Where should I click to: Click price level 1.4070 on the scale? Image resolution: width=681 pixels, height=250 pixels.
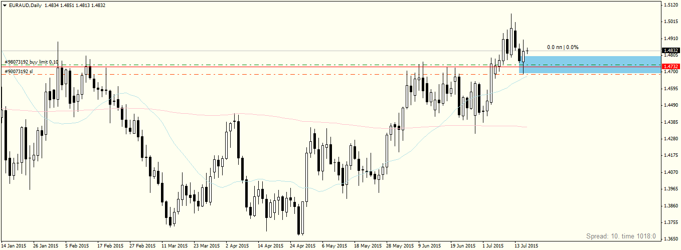(x=671, y=172)
